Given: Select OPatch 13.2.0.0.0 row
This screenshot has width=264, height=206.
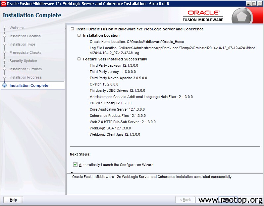Looking at the screenshot, I should tap(104, 84).
